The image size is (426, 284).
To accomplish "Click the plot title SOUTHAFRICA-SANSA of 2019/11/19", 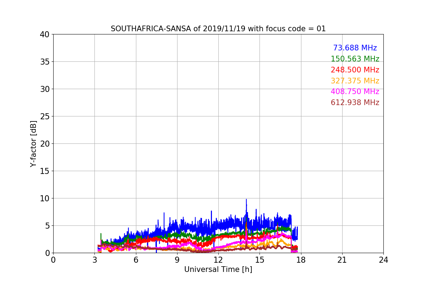I will click(218, 29).
